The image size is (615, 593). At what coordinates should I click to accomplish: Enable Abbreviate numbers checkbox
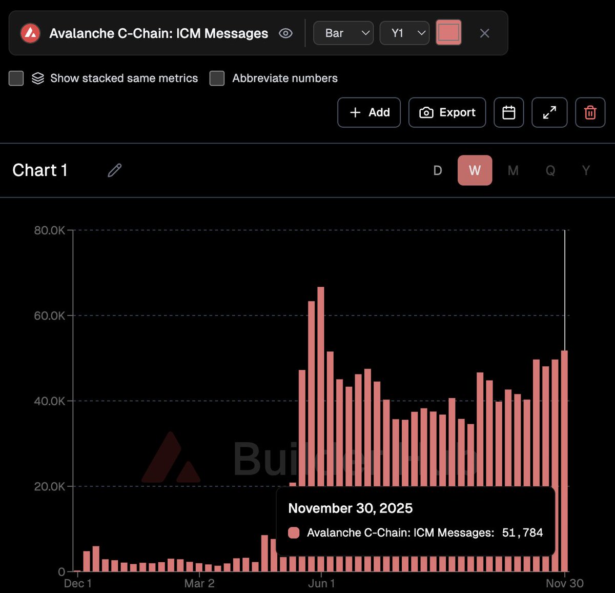(217, 78)
